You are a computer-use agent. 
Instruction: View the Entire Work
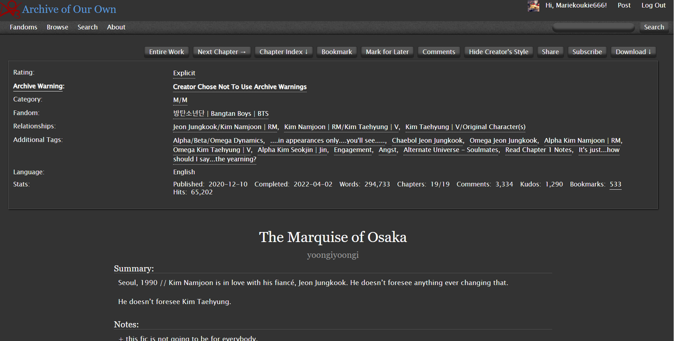coord(167,52)
